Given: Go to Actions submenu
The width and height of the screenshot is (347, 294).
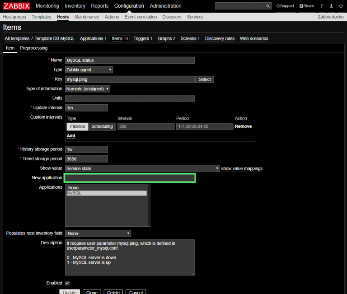Looking at the screenshot, I should [112, 17].
